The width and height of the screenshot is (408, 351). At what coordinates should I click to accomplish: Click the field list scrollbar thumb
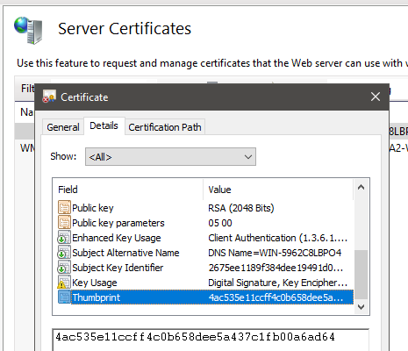(361, 274)
